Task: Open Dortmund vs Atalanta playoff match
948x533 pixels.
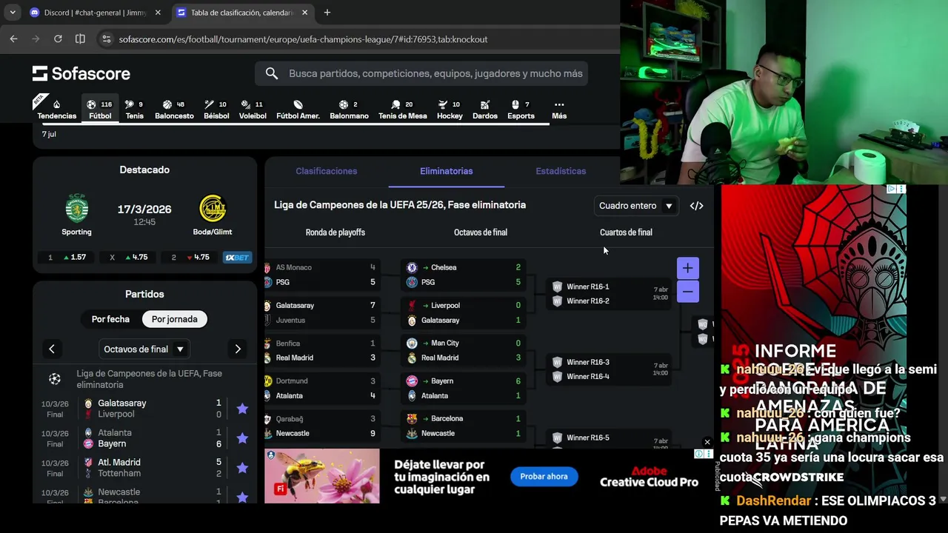Action: [x=321, y=388]
